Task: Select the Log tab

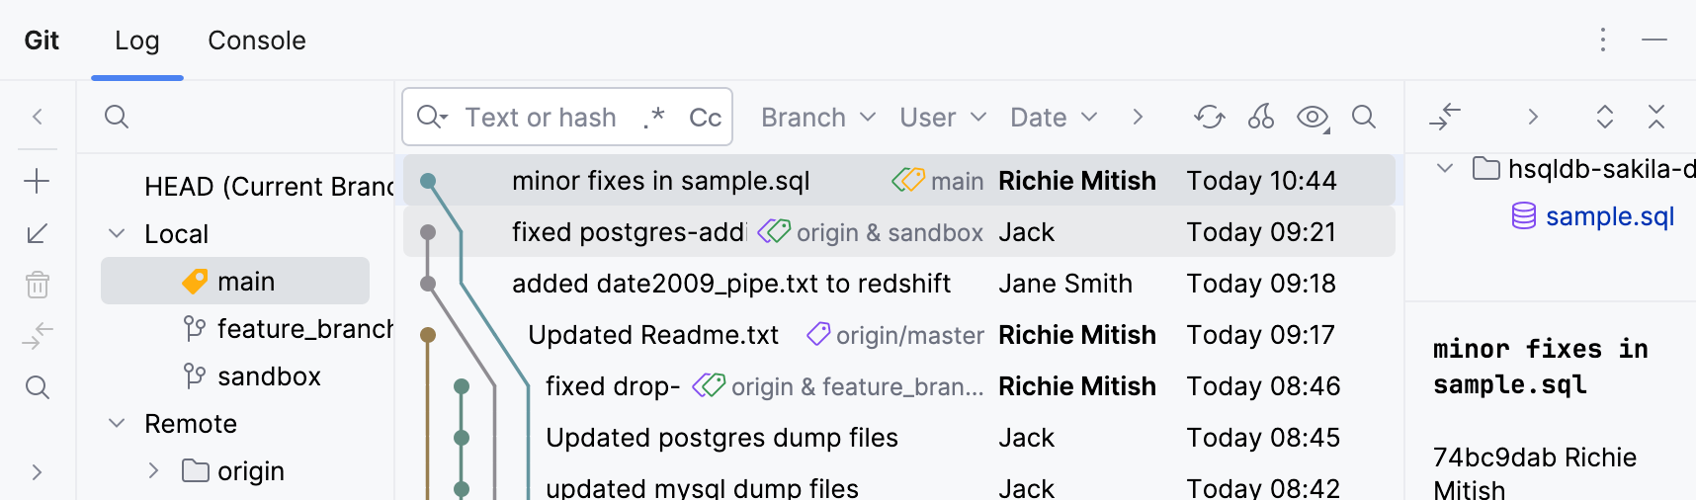Action: tap(136, 41)
